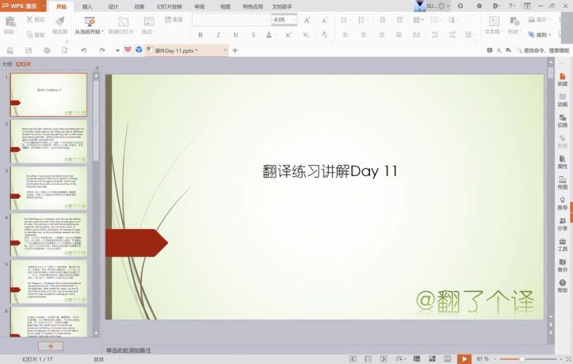Open the Slide Show (幻灯片放映) tab
This screenshot has width=573, height=364.
click(x=170, y=7)
